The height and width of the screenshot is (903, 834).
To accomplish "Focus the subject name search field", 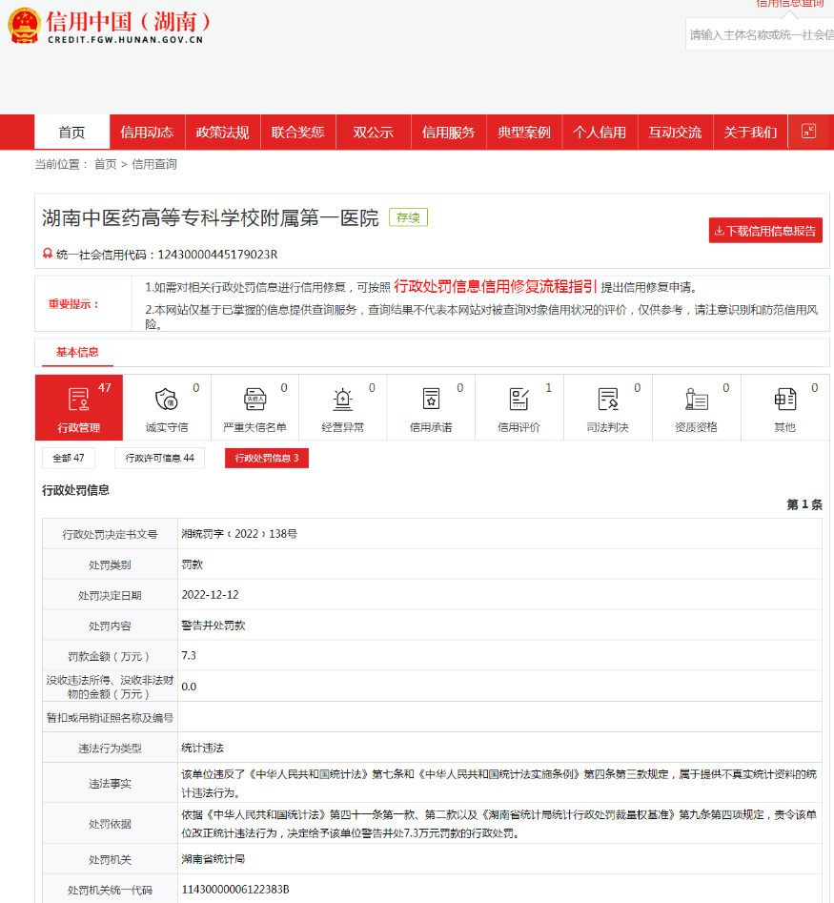I will point(760,34).
